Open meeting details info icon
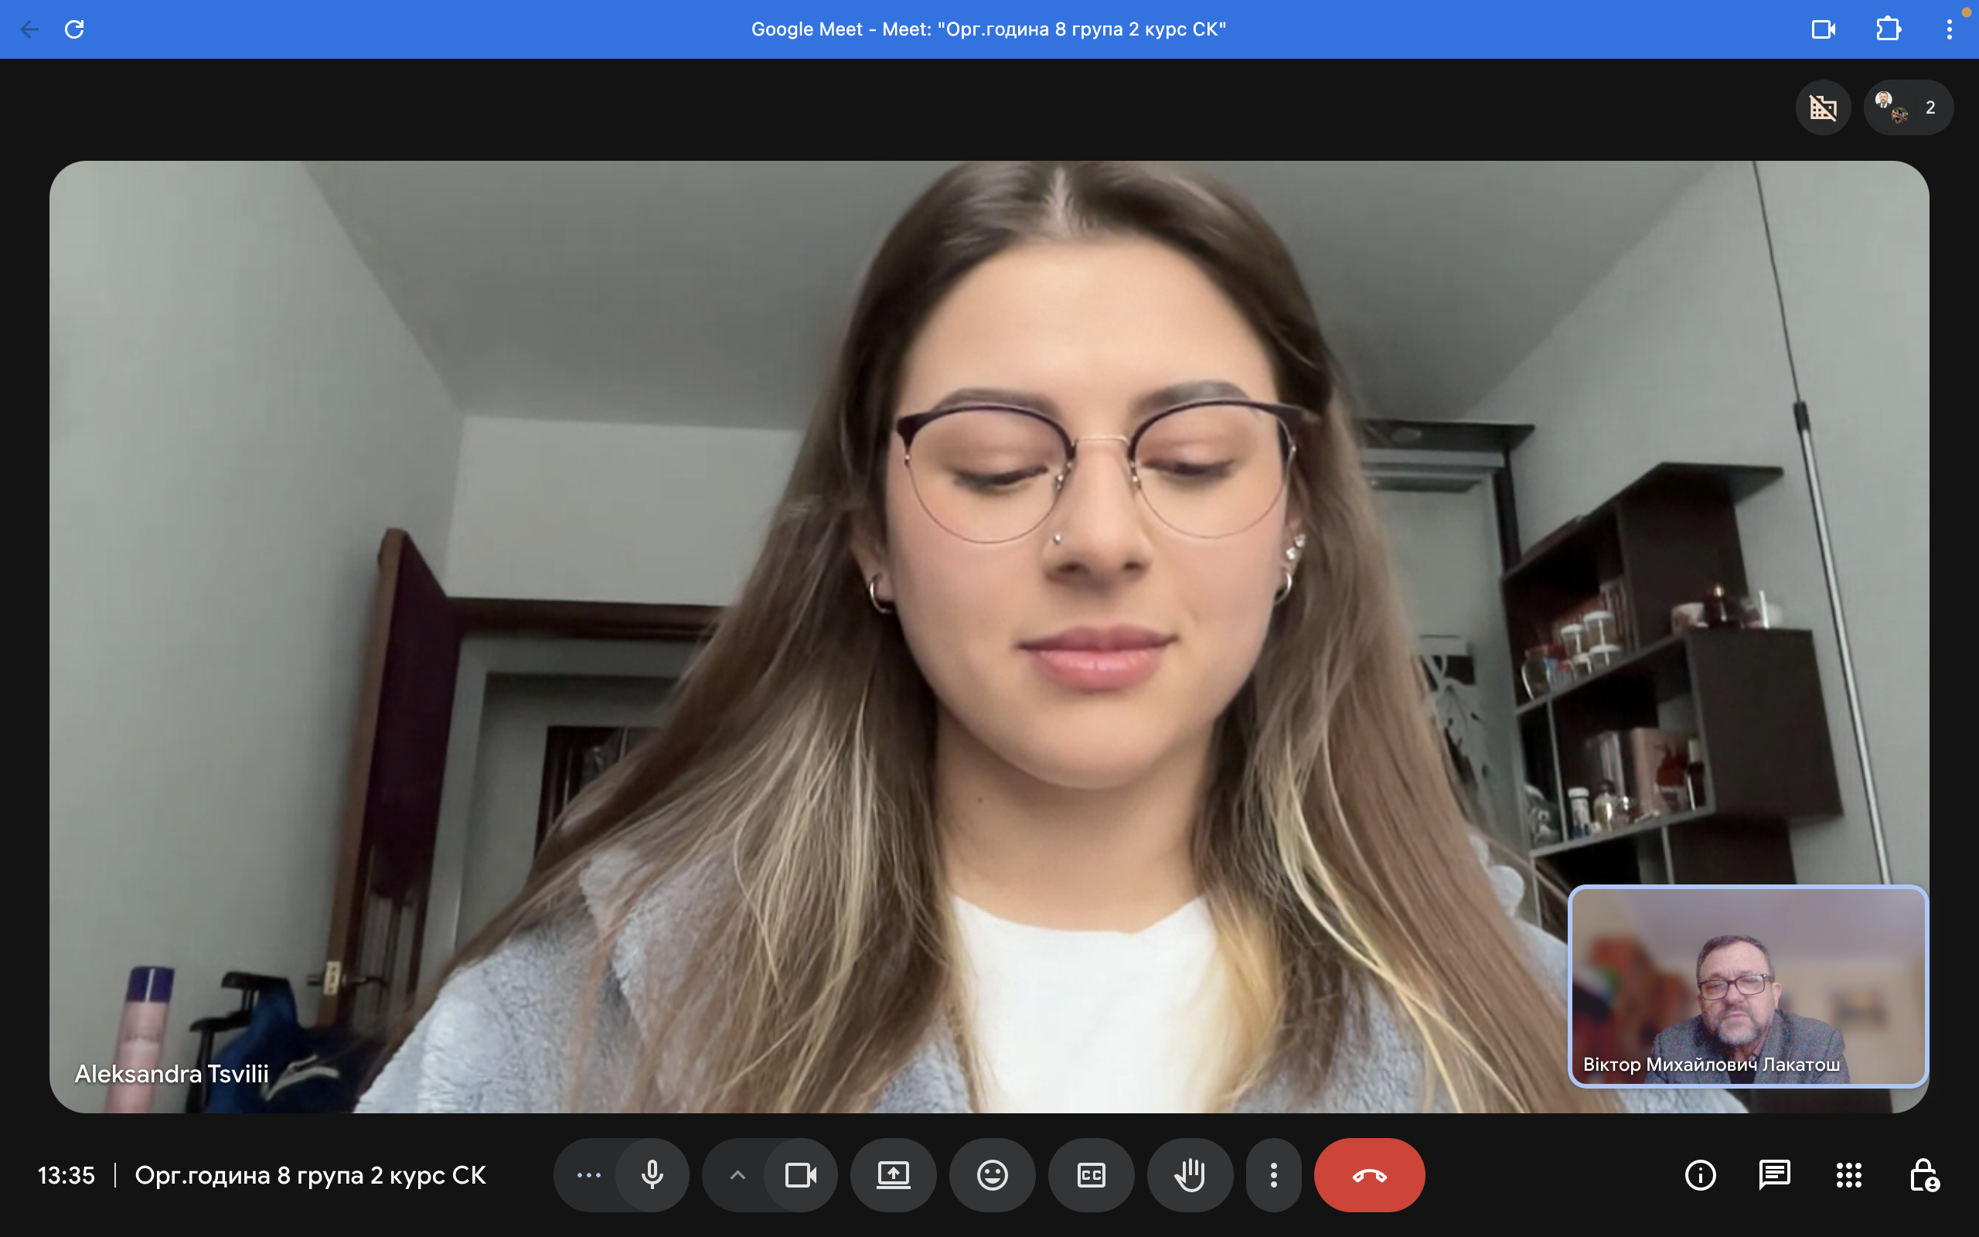Viewport: 1979px width, 1237px height. tap(1700, 1175)
